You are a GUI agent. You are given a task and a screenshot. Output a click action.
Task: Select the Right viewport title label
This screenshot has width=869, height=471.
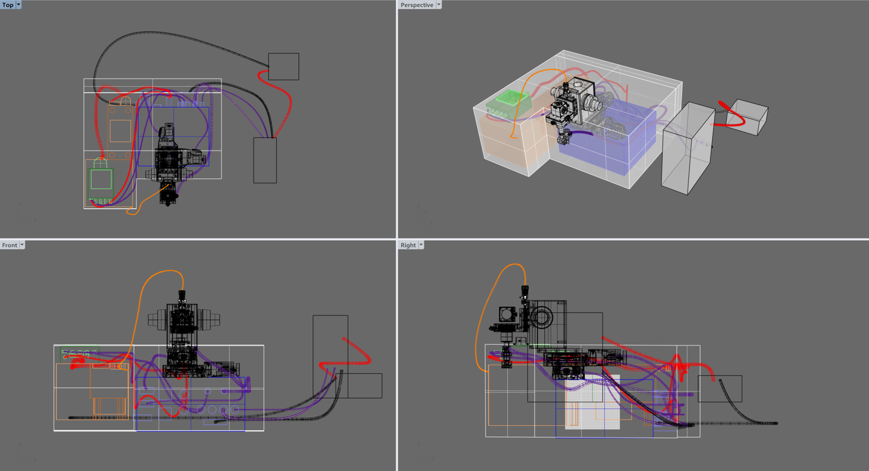pyautogui.click(x=408, y=245)
